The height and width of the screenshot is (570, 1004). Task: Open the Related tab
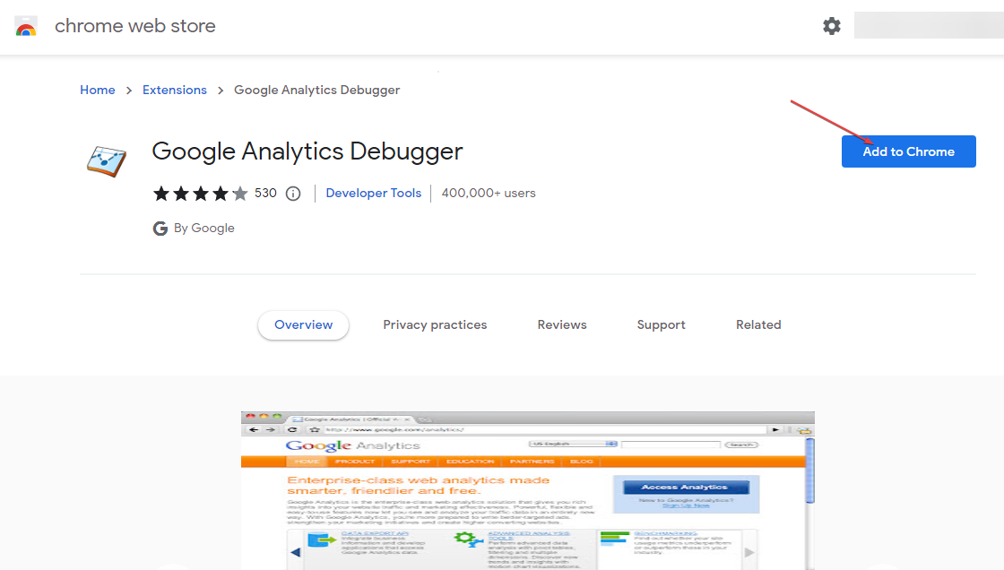[758, 324]
